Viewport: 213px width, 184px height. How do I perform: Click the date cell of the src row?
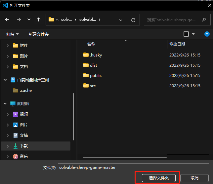click(x=185, y=86)
